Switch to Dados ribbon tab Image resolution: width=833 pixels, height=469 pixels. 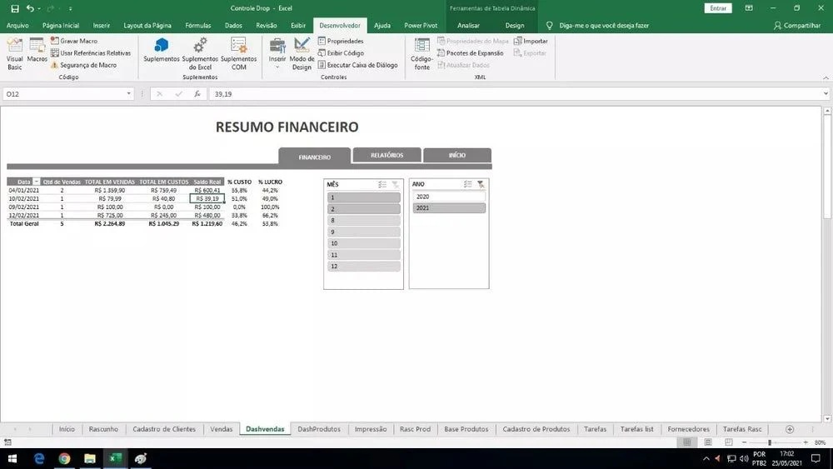click(x=233, y=26)
